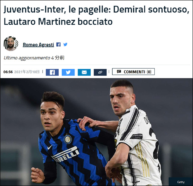Click the 2021年2月10日 publish date
Screen dimensions: 193x186
(x=27, y=72)
